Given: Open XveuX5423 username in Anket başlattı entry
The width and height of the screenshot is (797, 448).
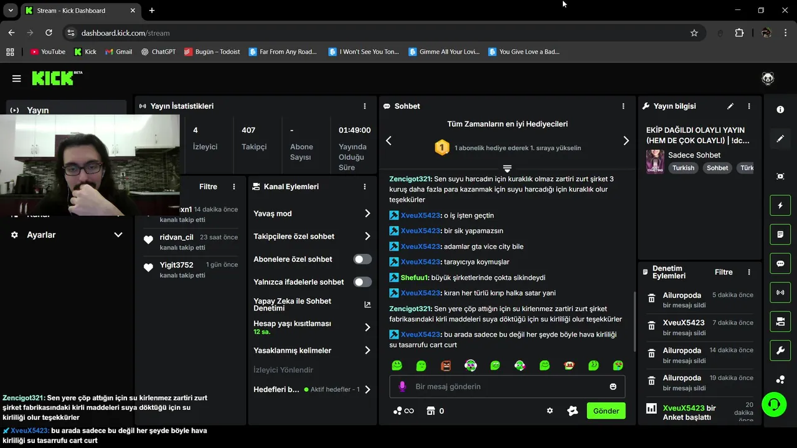Looking at the screenshot, I should [684, 408].
